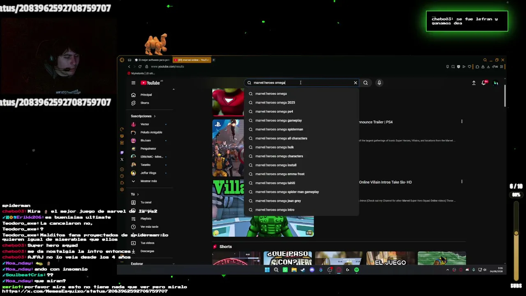Click the stream overlay volume slider knob
Screen dimensions: 526x296
click(516, 234)
